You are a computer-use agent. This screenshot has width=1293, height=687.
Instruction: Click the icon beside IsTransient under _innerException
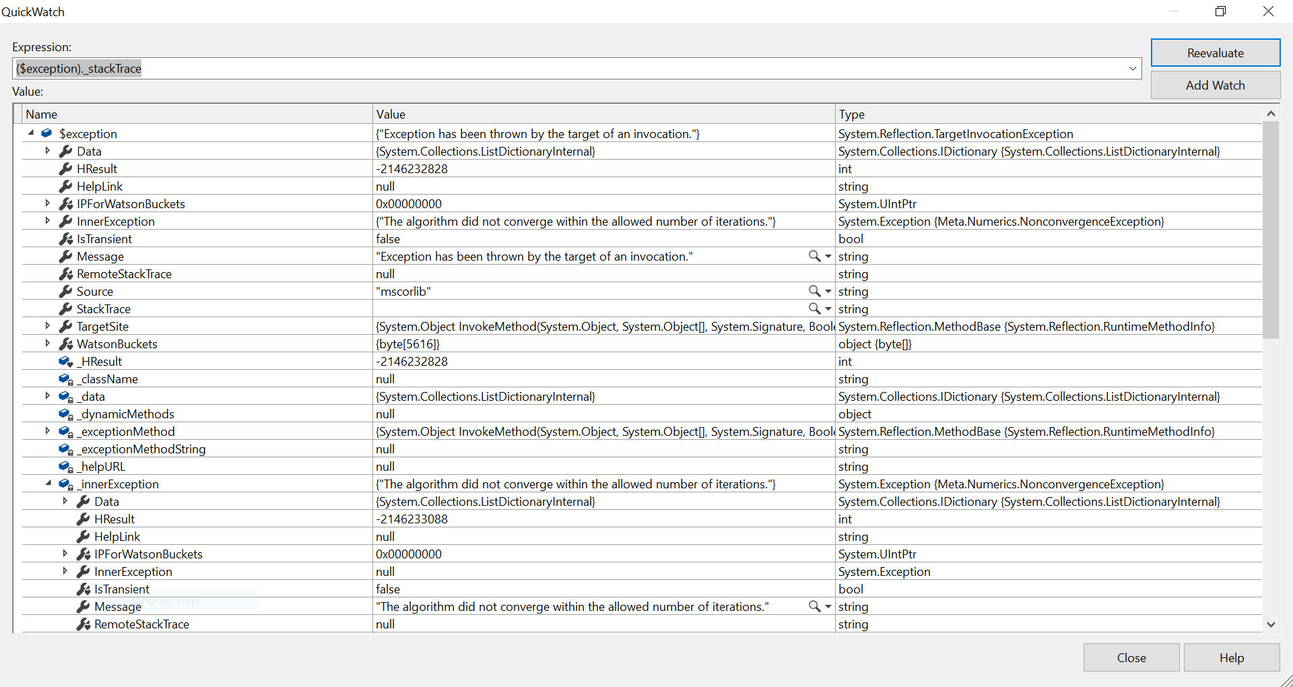(83, 589)
